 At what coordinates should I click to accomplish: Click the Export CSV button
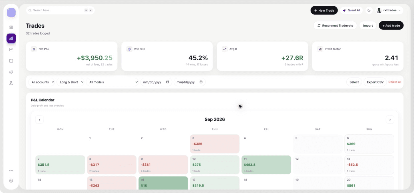click(x=375, y=82)
